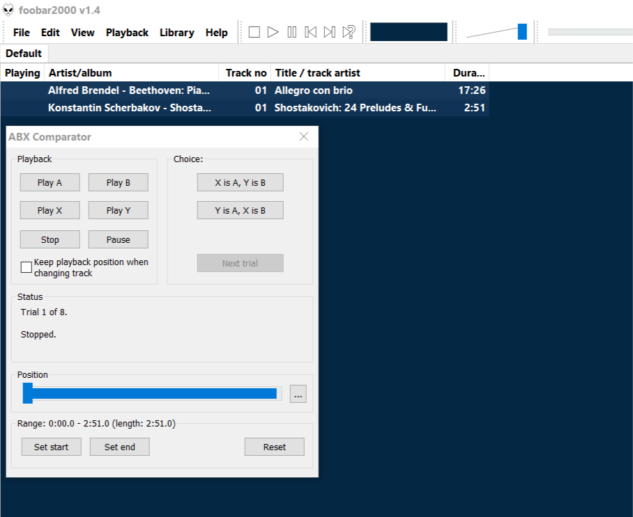This screenshot has width=633, height=517.
Task: Click the Play A button
Action: tap(49, 182)
